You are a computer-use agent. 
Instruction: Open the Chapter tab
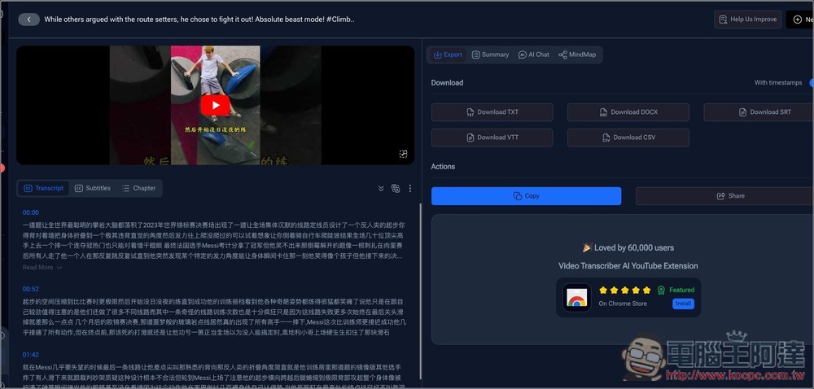pyautogui.click(x=138, y=188)
